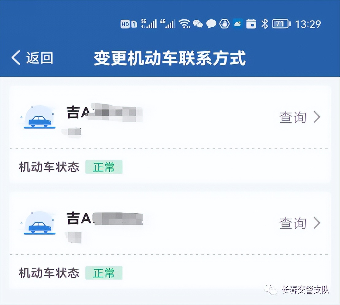This screenshot has height=305, width=340.
Task: Click the WeChat icon in the status bar
Action: (x=198, y=23)
